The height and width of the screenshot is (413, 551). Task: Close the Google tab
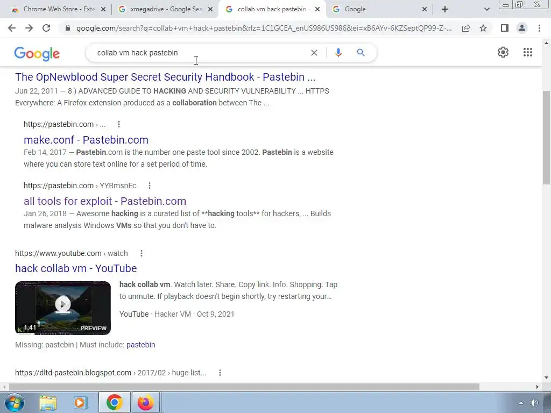coord(425,9)
